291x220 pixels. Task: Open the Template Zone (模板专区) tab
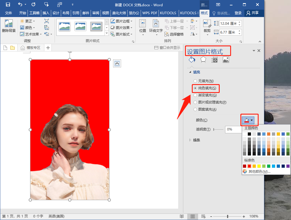[x=31, y=48]
